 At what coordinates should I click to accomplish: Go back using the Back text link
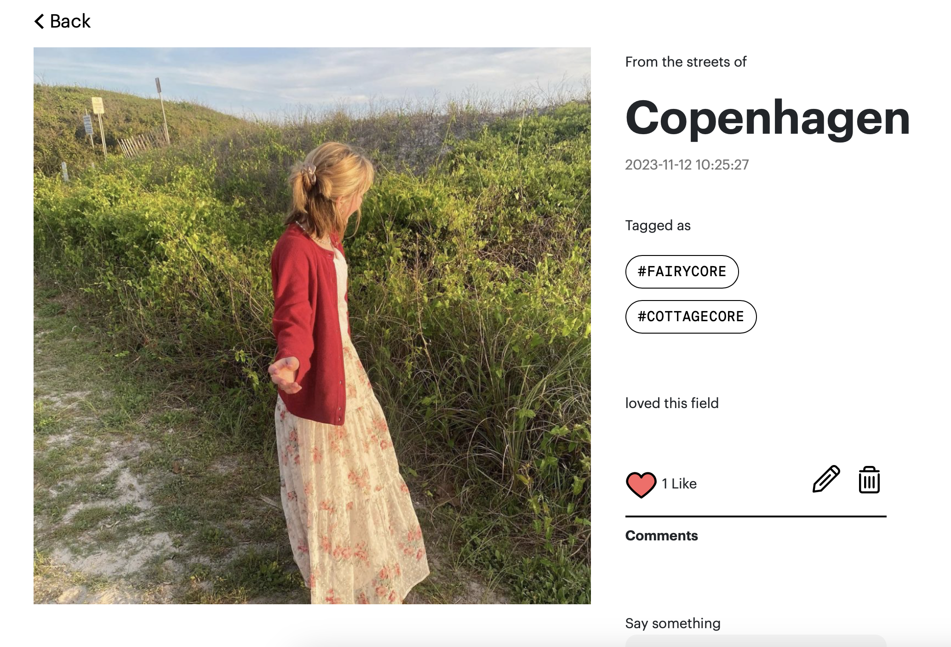70,21
